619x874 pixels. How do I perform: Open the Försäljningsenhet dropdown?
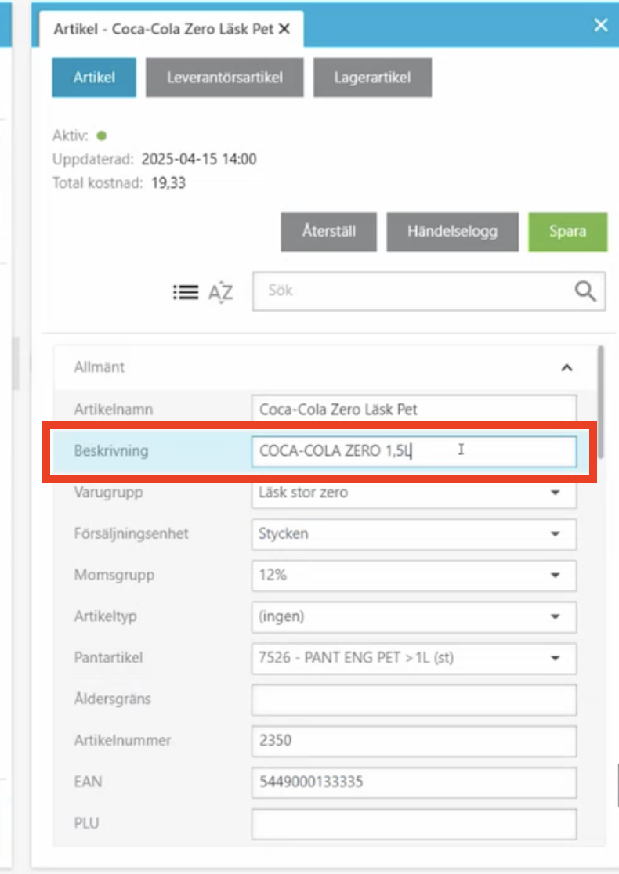pyautogui.click(x=414, y=534)
